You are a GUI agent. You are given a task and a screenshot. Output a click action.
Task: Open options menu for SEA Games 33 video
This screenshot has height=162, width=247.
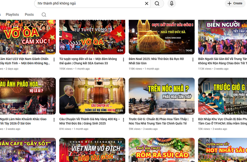123,60
